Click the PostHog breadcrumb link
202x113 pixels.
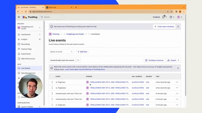coord(56,34)
